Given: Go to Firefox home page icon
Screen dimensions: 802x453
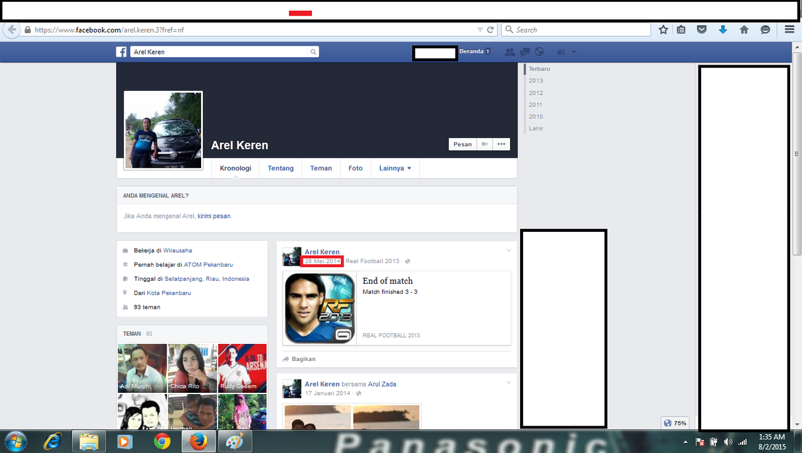Looking at the screenshot, I should (744, 29).
